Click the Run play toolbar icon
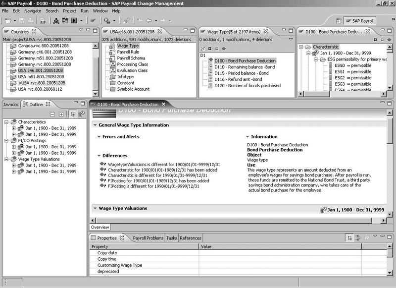 point(74,20)
